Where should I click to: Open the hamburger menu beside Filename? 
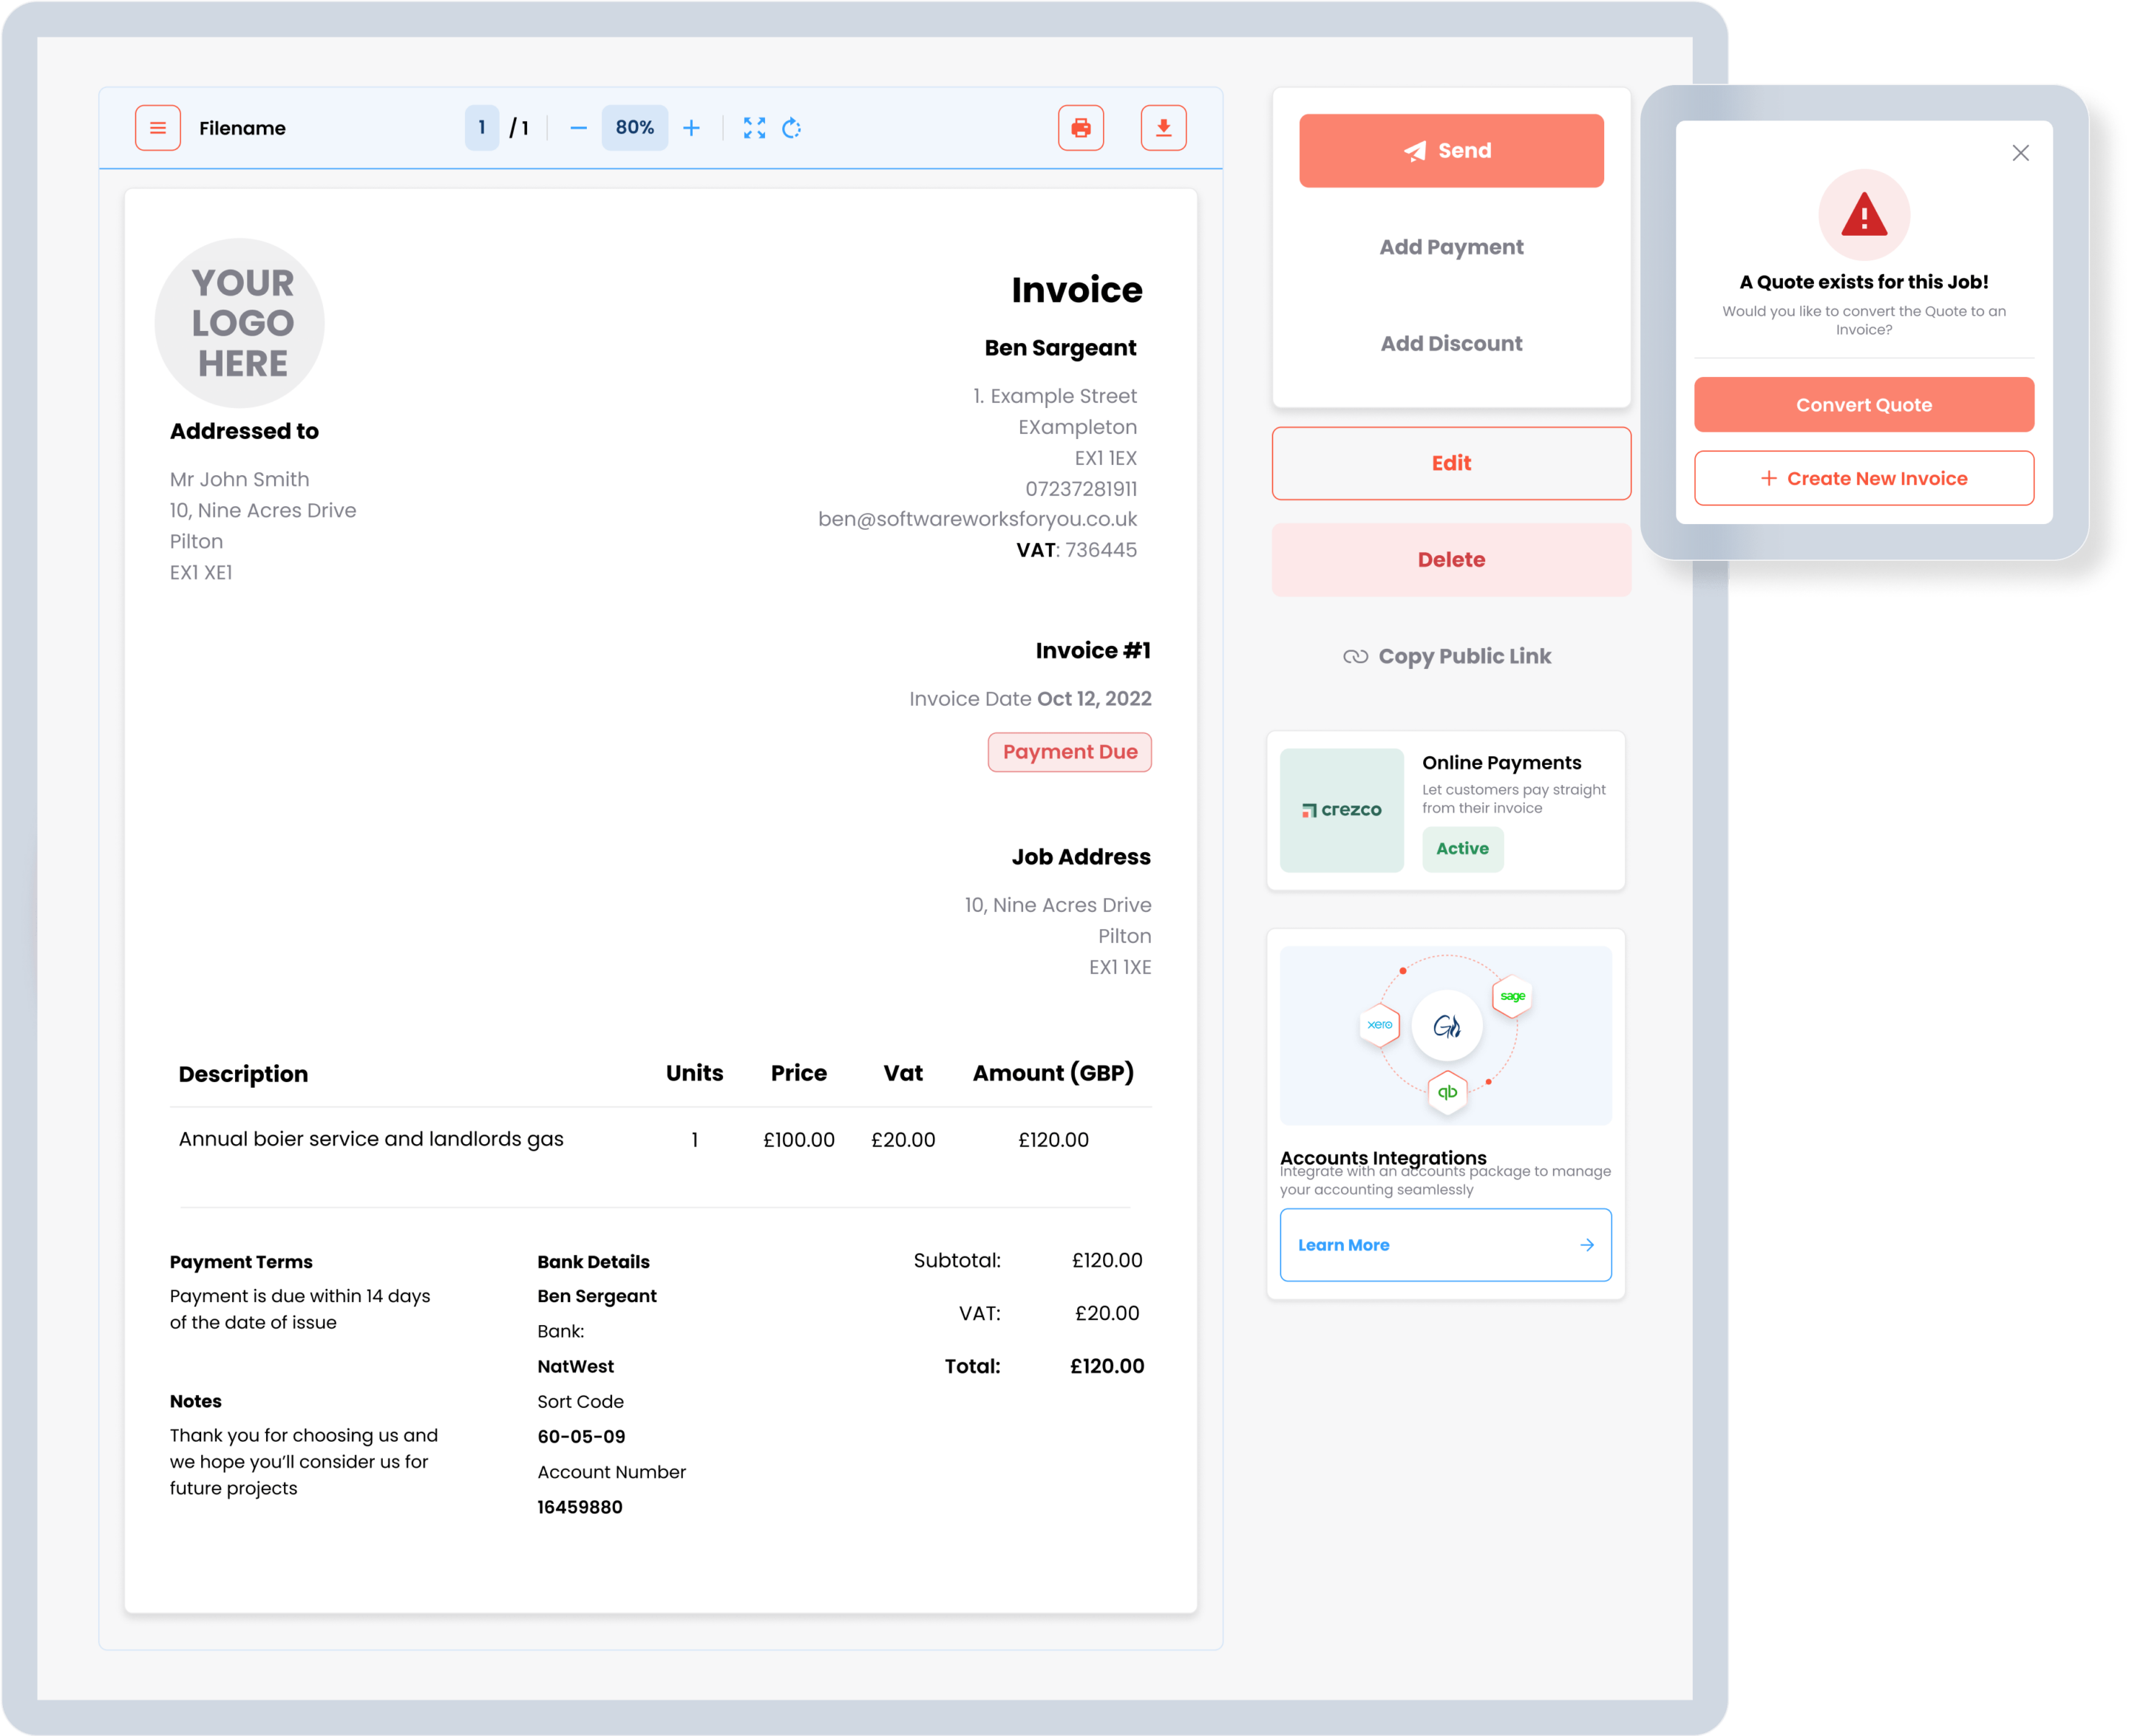point(158,128)
